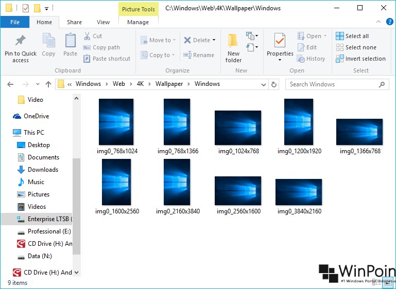Viewport: 396px width, 289px height.
Task: Select Copy path command
Action: [x=101, y=47]
